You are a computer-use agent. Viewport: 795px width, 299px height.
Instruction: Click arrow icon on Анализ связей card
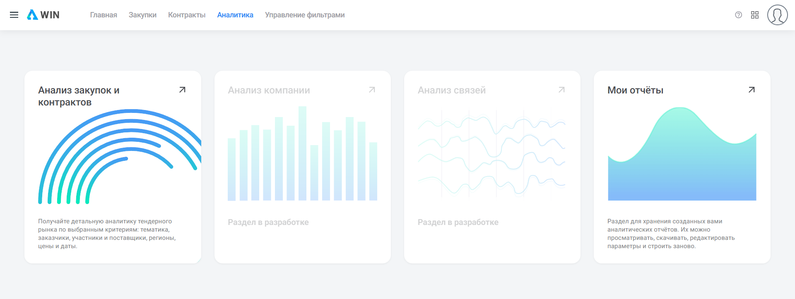tap(561, 90)
